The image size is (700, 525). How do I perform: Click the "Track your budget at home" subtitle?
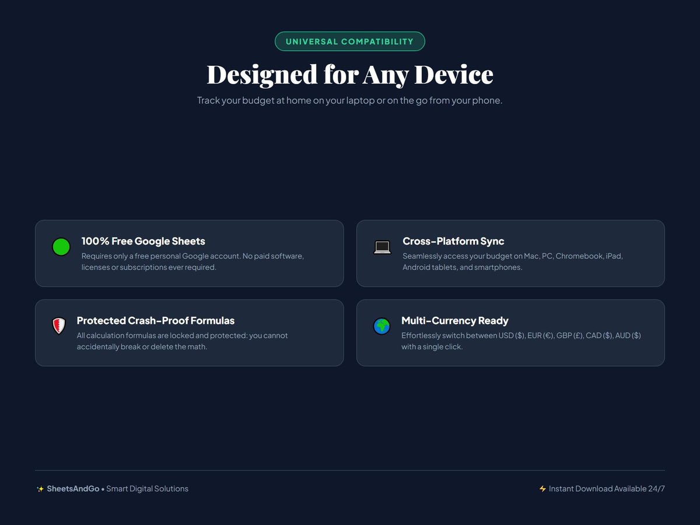pyautogui.click(x=350, y=100)
